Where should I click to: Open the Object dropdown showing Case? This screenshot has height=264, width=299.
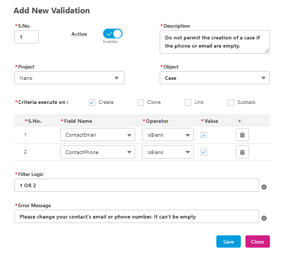pyautogui.click(x=215, y=78)
